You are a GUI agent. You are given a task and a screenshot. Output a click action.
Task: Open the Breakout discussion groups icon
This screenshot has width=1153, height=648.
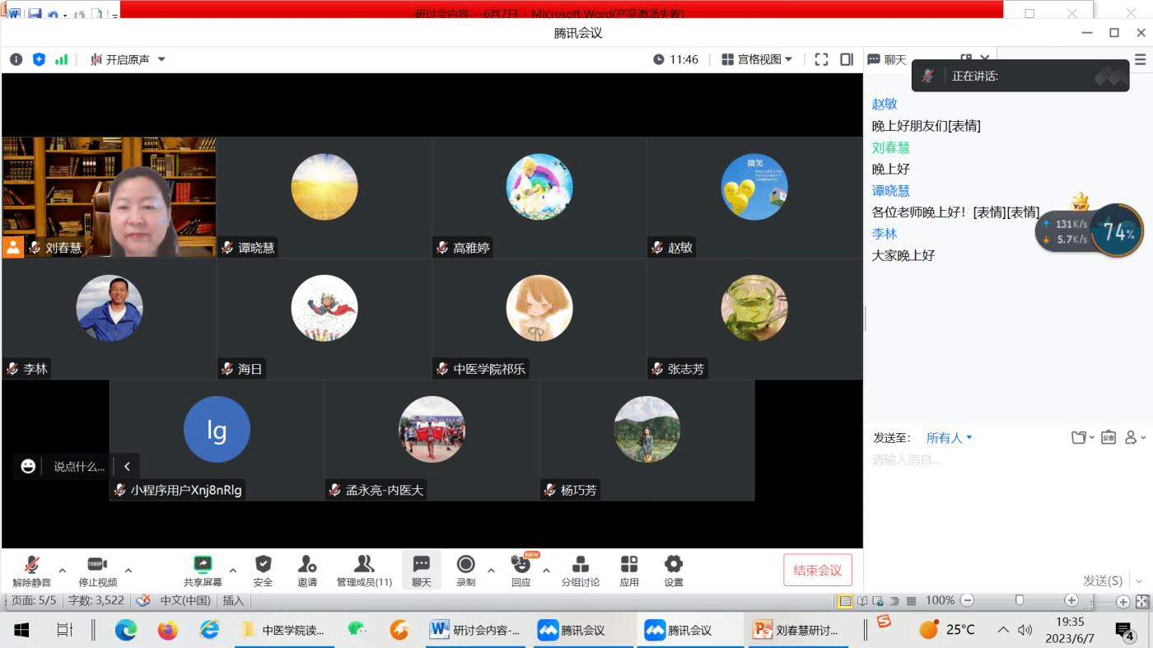(580, 570)
